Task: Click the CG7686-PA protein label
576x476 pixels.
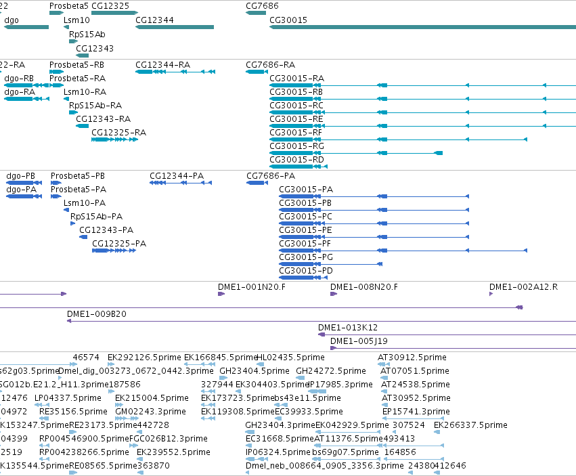Action: 271,176
